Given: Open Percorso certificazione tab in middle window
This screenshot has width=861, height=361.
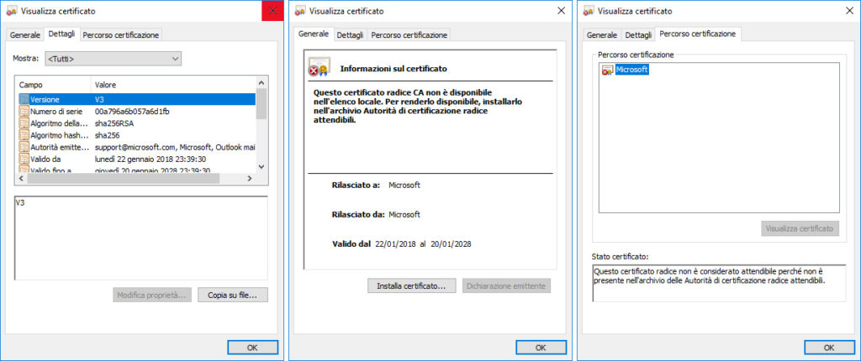Looking at the screenshot, I should pos(409,34).
